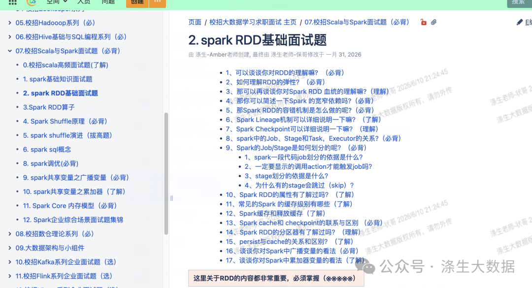The image size is (532, 288).
Task: Jump to 14、Spark RDD的分区器
Action: click(x=293, y=232)
